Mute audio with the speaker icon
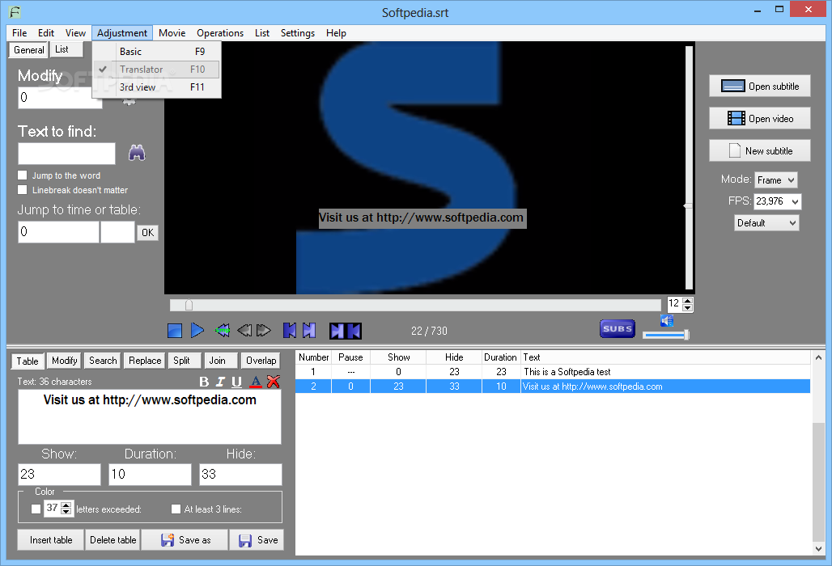This screenshot has width=832, height=566. [667, 321]
